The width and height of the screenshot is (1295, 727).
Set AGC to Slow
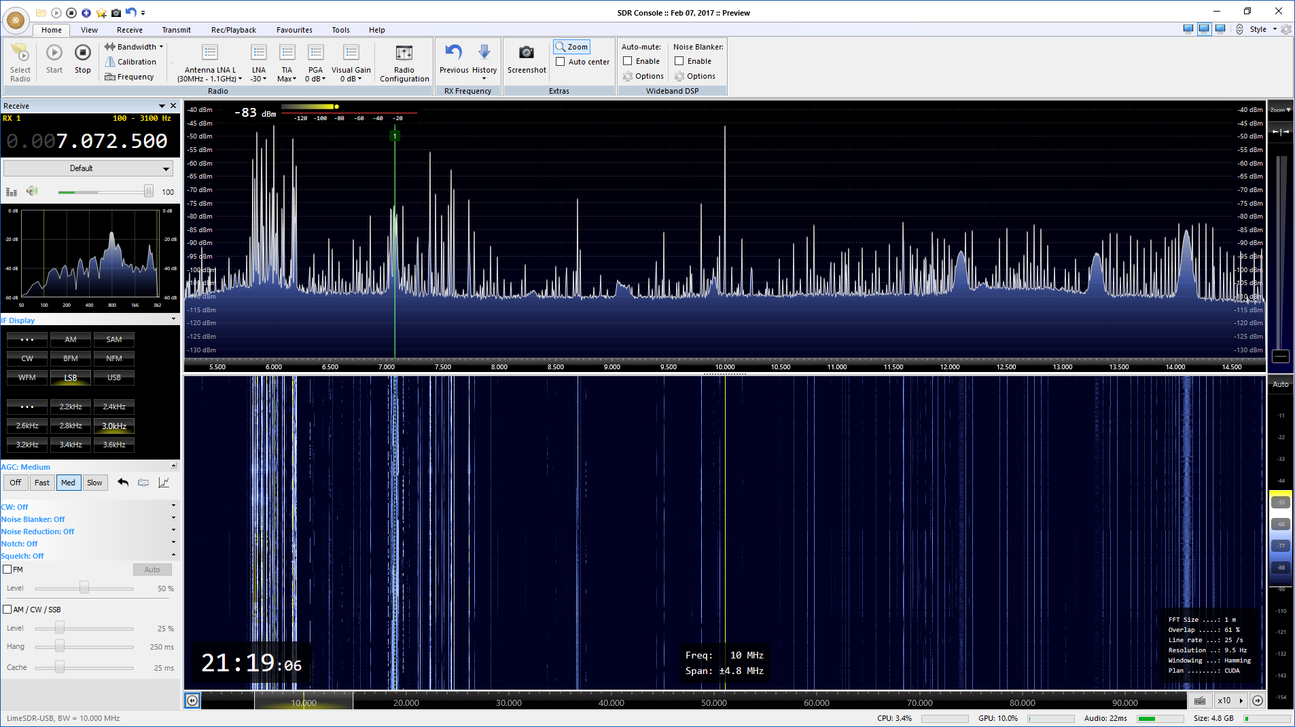click(95, 483)
